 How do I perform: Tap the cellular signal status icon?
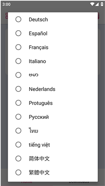97,4
